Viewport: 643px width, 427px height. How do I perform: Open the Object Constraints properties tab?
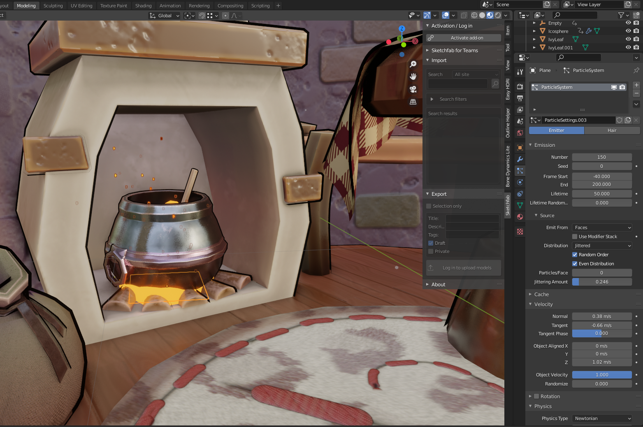[520, 194]
